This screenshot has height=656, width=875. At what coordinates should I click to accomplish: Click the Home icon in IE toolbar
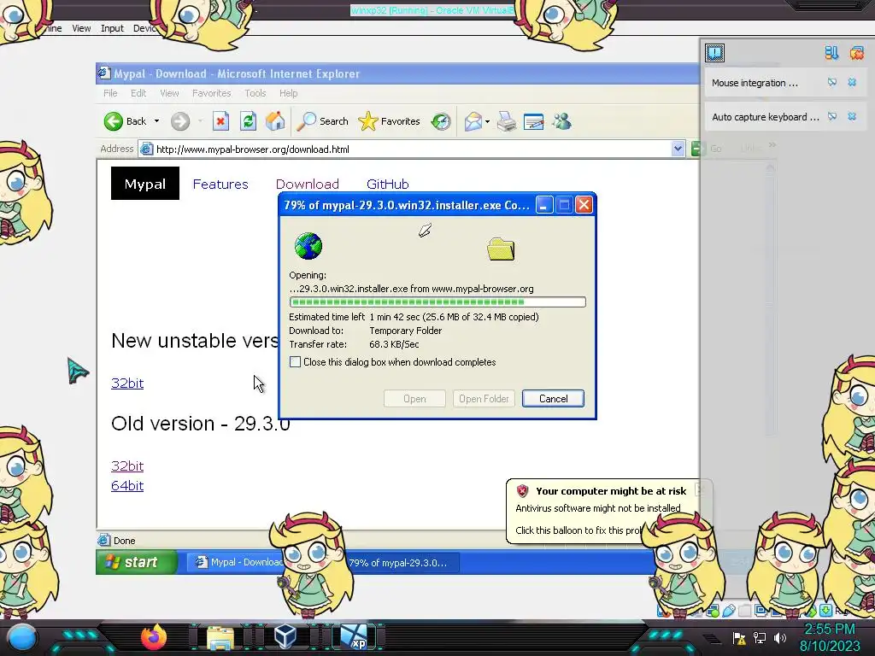click(x=275, y=121)
